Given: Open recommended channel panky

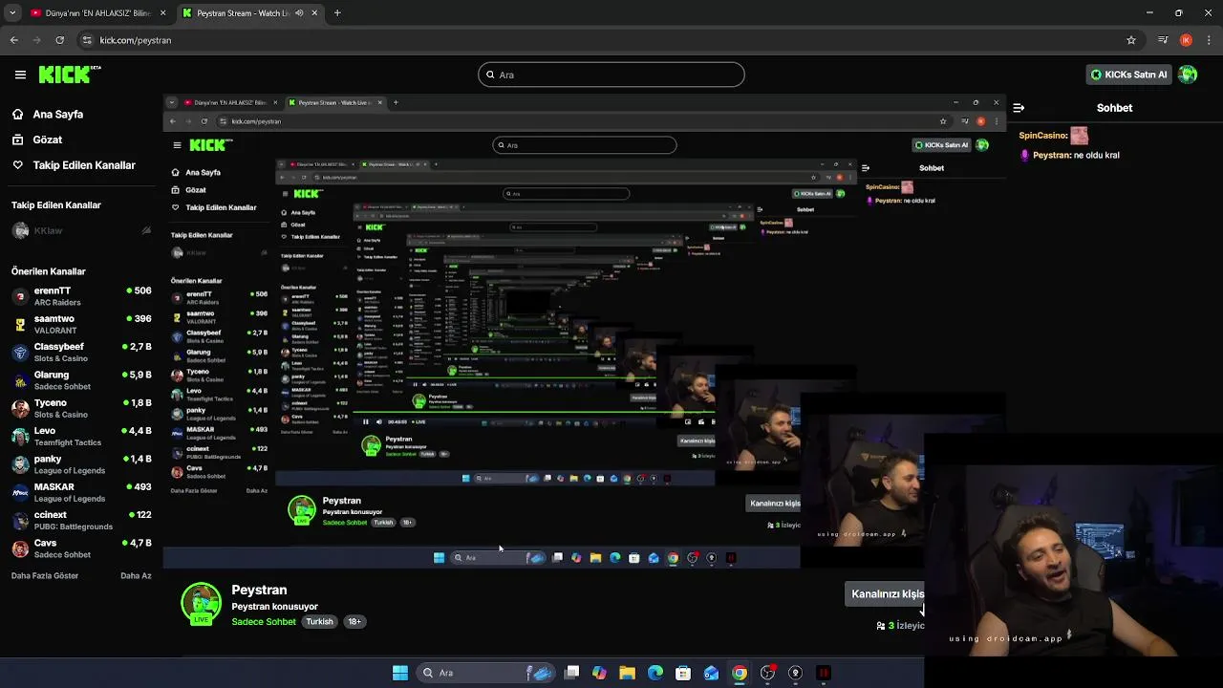Looking at the screenshot, I should [81, 463].
